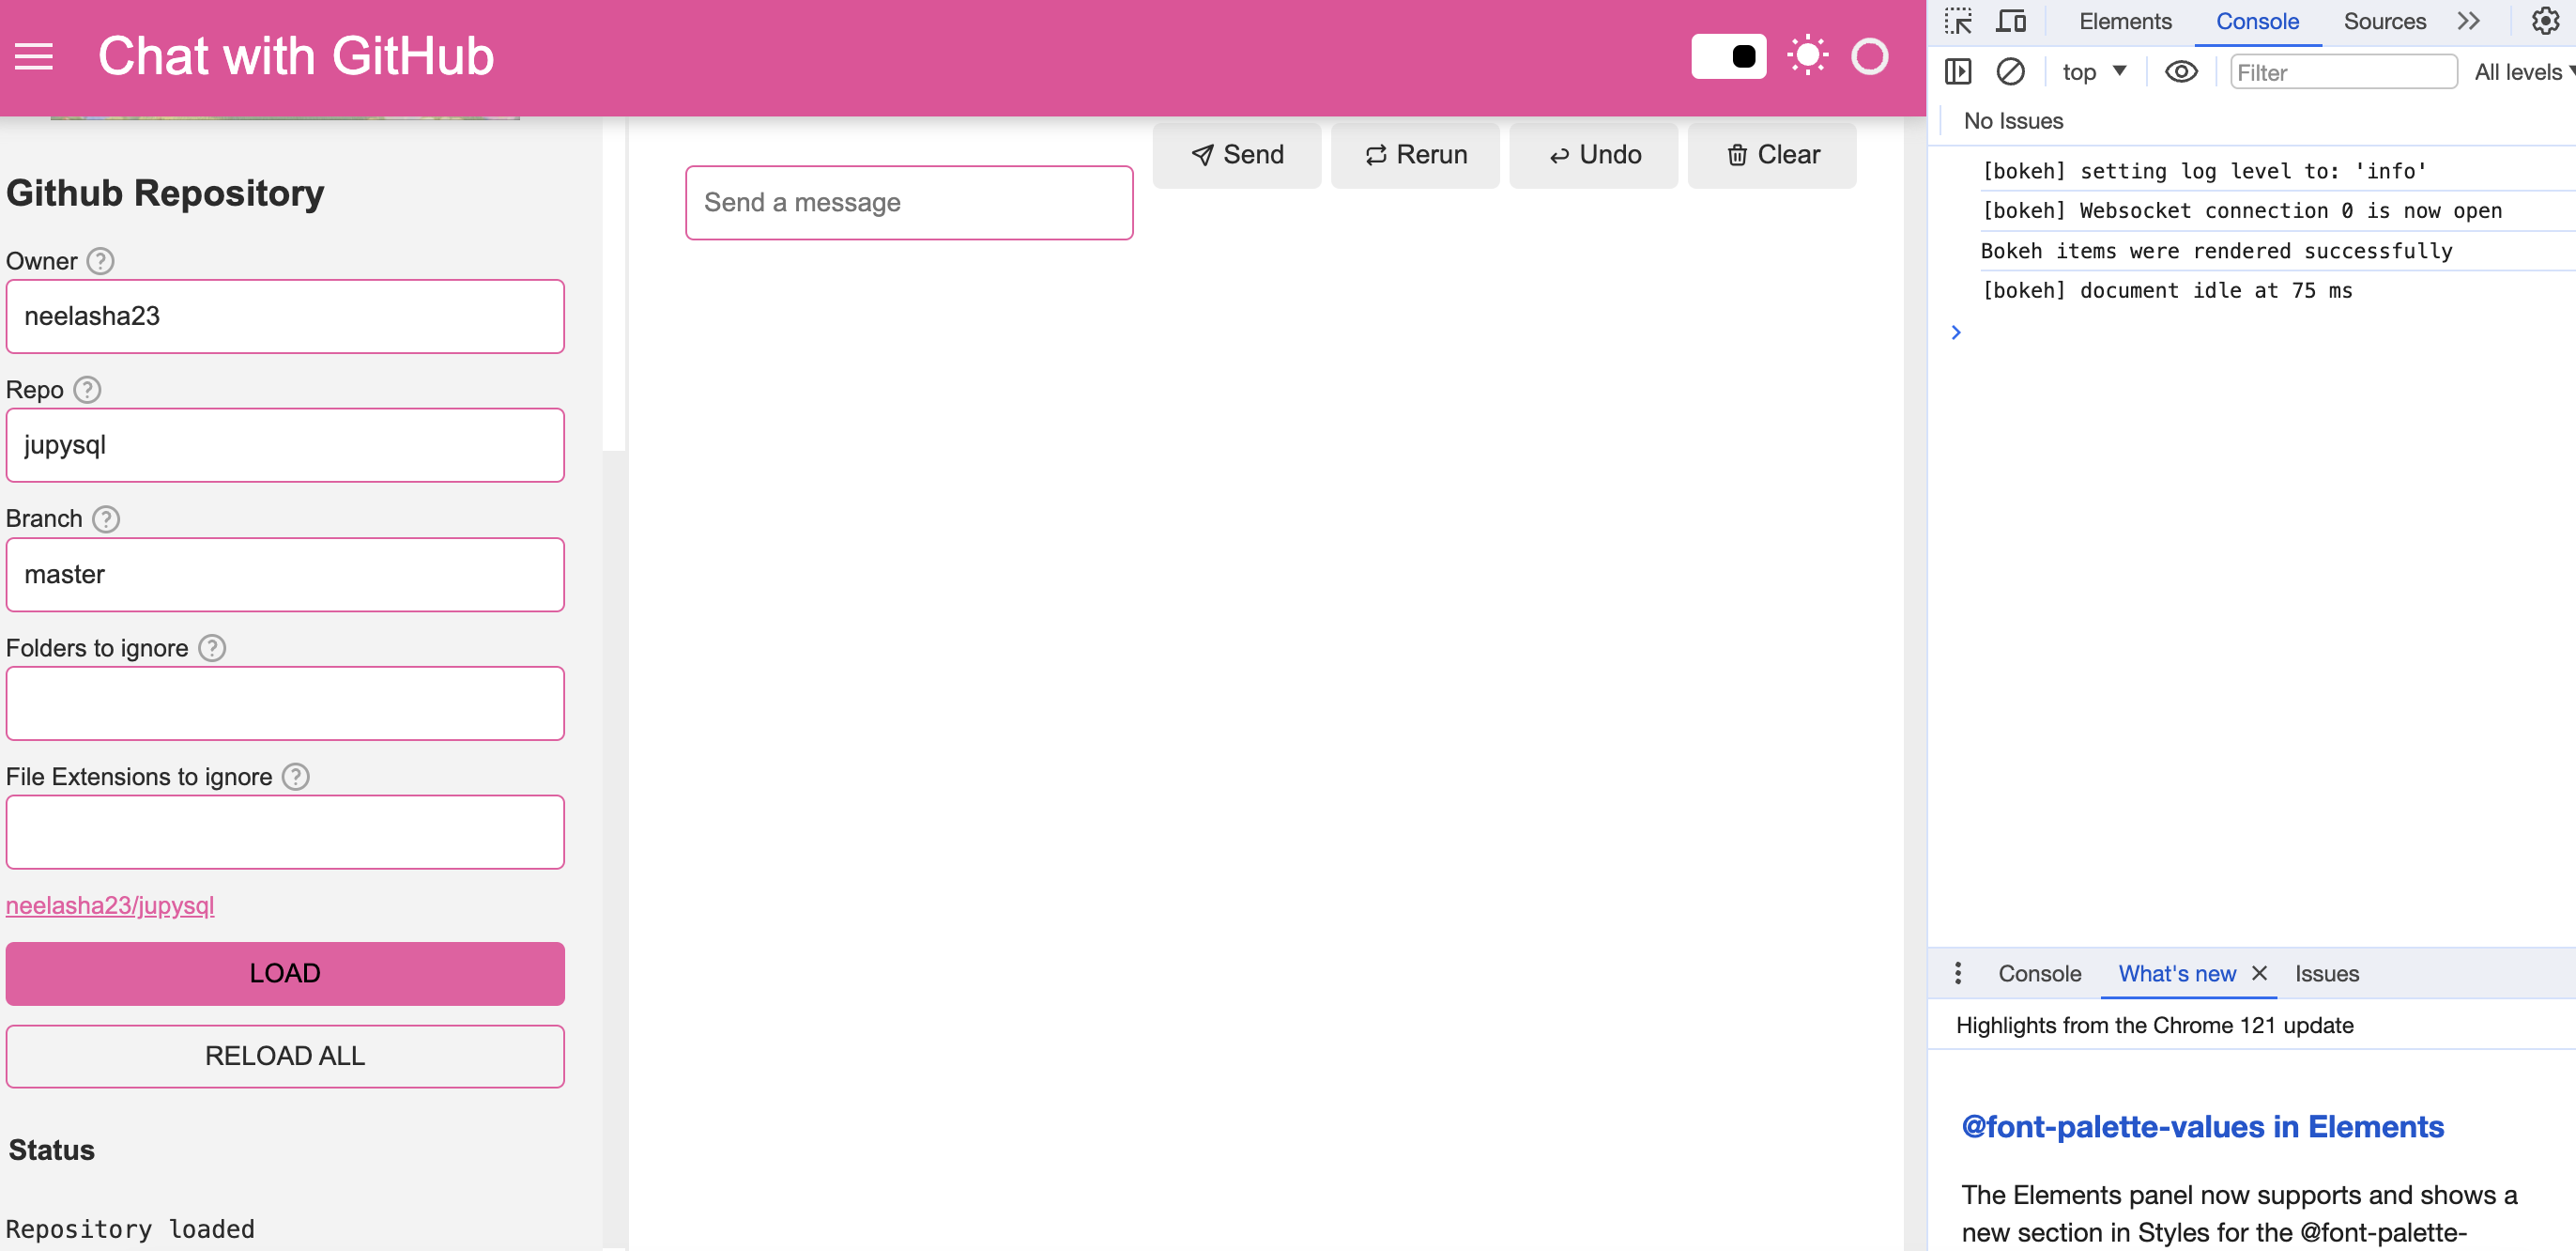The image size is (2576, 1251).
Task: Select the inspect element picker icon
Action: click(x=1957, y=21)
